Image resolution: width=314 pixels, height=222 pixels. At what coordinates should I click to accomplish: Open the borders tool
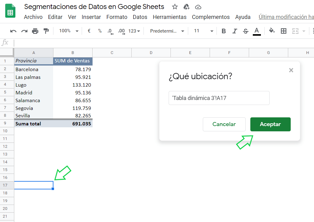pyautogui.click(x=284, y=31)
